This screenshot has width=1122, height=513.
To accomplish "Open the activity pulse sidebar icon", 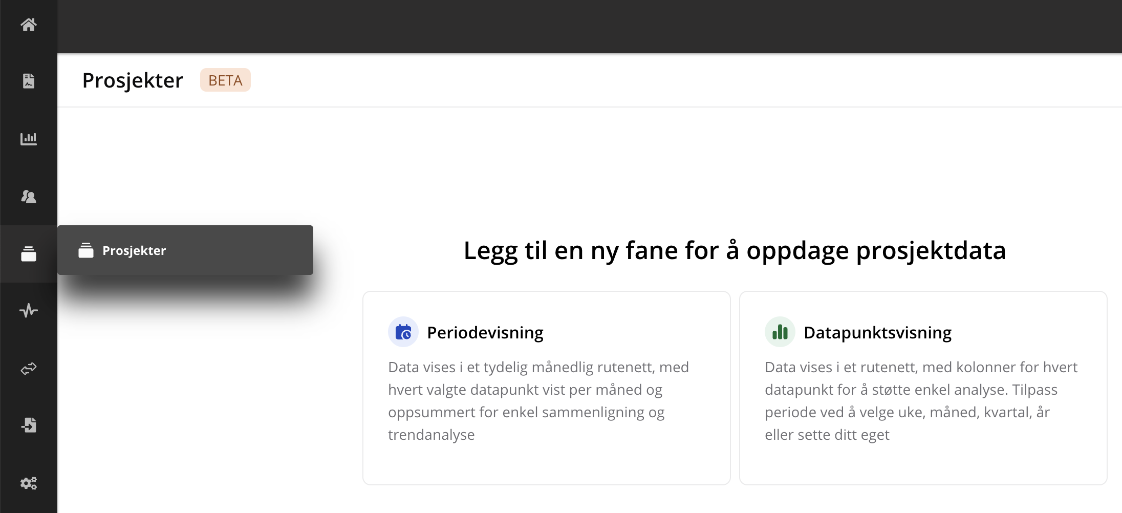I will 29,310.
